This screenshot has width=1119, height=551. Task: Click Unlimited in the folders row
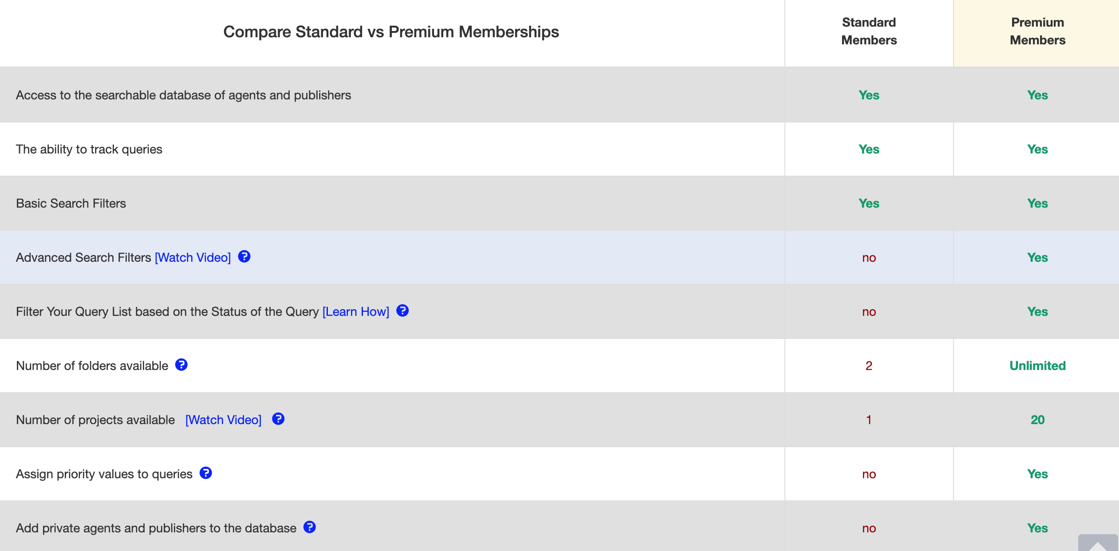pos(1037,365)
